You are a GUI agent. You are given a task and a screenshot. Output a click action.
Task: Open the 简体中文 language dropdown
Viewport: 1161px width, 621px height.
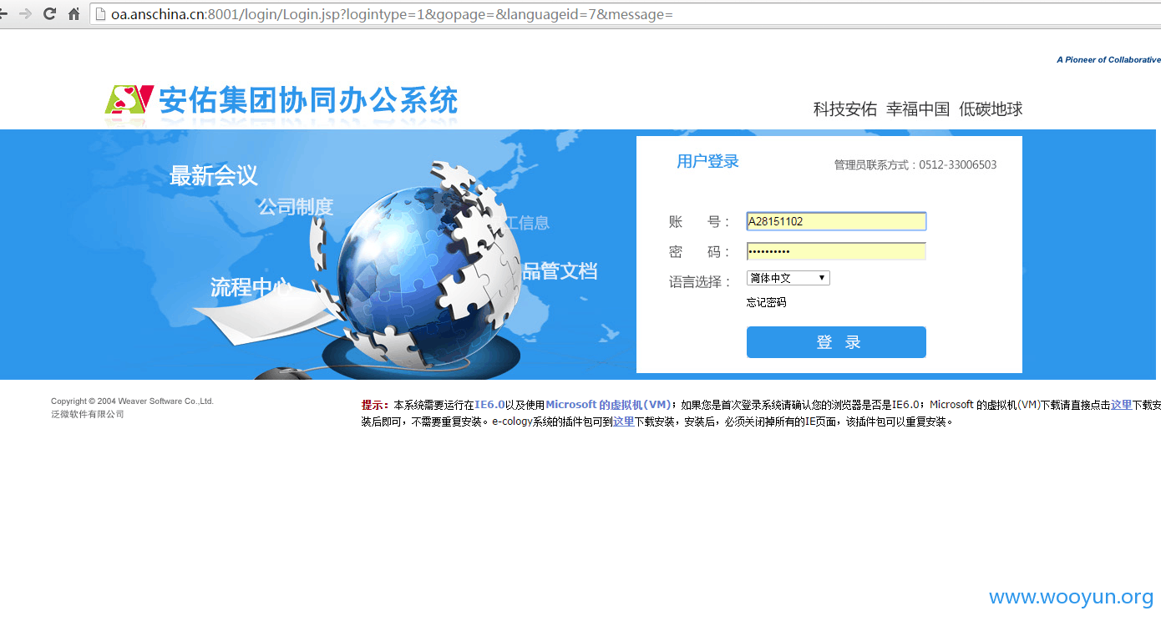pyautogui.click(x=788, y=278)
